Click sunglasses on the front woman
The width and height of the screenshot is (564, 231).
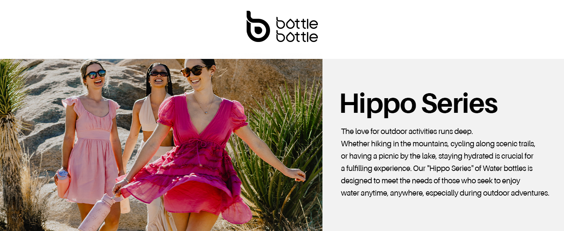(x=194, y=71)
